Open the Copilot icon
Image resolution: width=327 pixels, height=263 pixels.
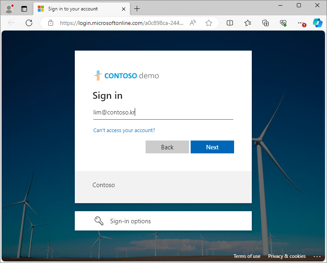(317, 23)
